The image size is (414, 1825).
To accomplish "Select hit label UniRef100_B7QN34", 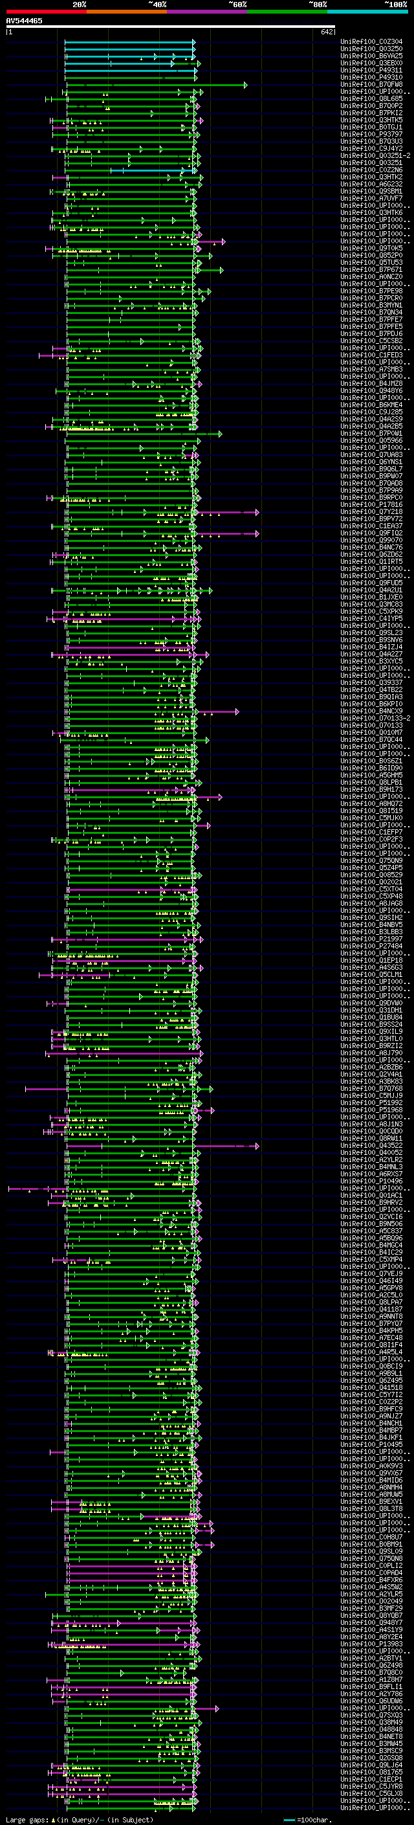I will tap(371, 313).
